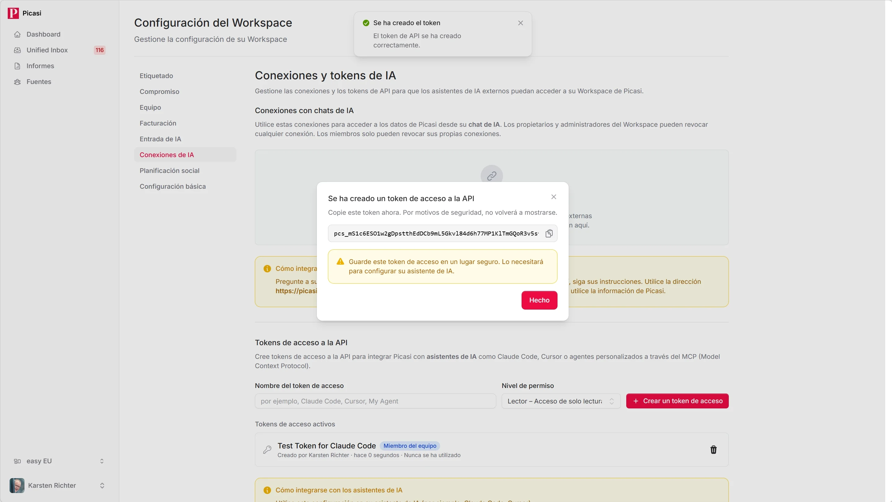Click the 116 unread badge
Image resolution: width=892 pixels, height=502 pixels.
(100, 50)
